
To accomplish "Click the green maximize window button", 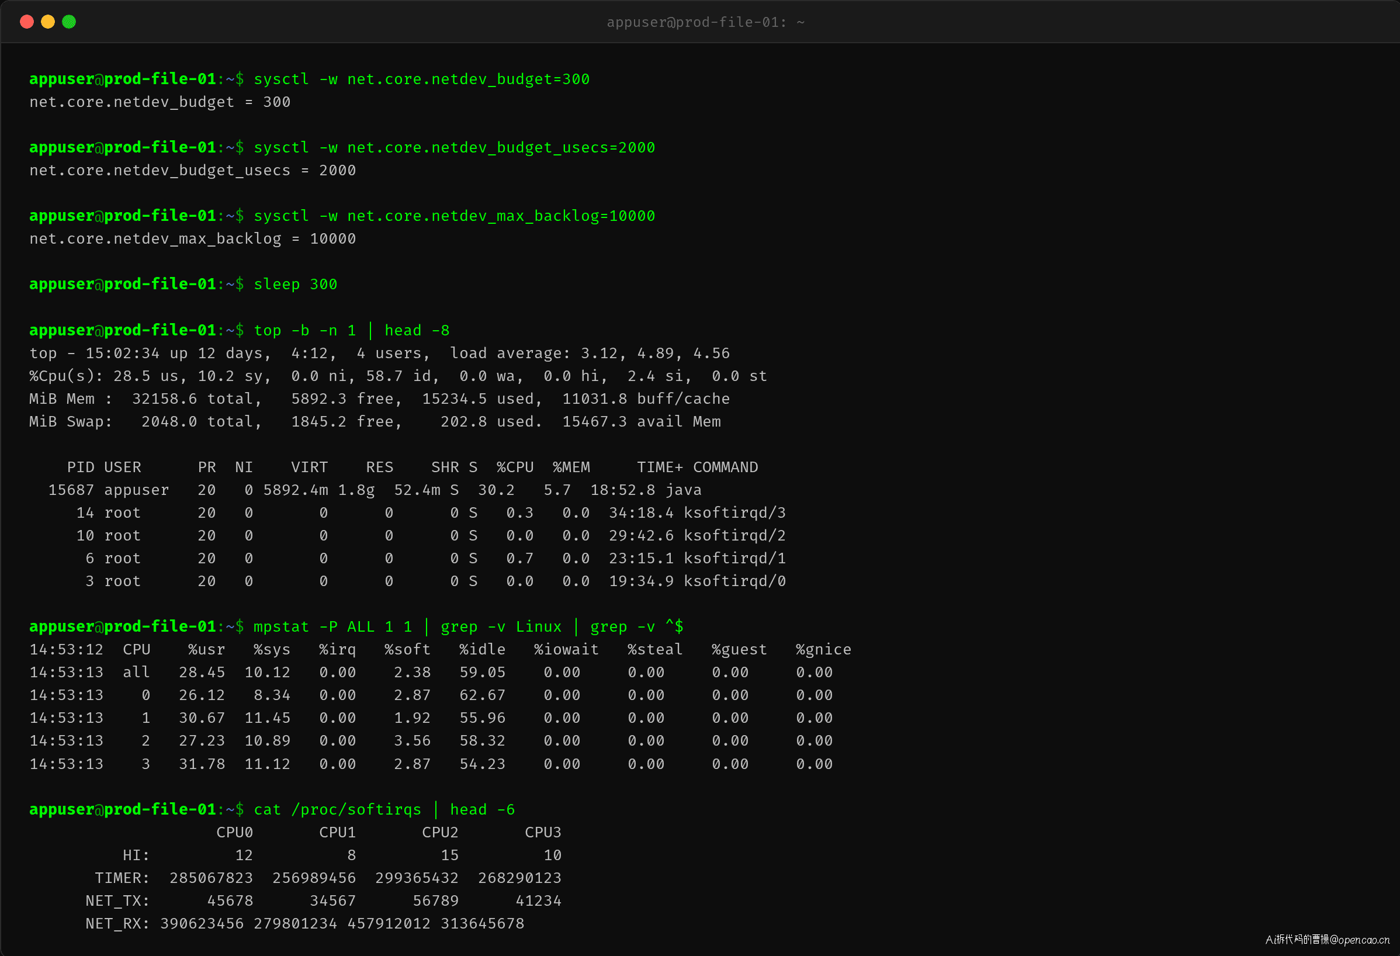I will (70, 22).
